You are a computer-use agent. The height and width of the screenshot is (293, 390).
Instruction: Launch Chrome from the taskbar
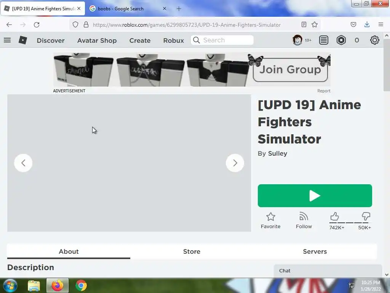[x=81, y=285]
